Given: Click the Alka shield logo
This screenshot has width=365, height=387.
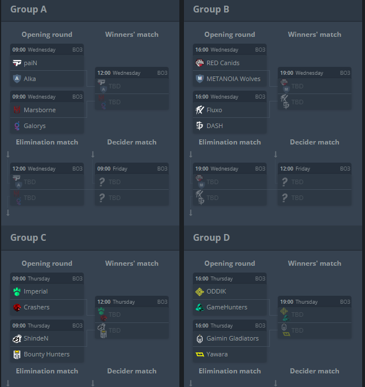Looking at the screenshot, I should coord(17,79).
